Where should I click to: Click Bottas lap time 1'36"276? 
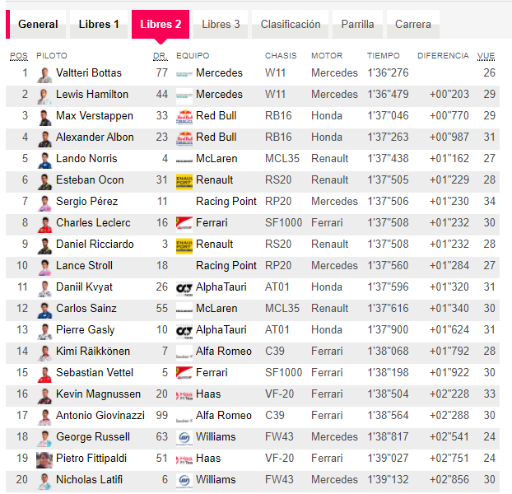(388, 72)
